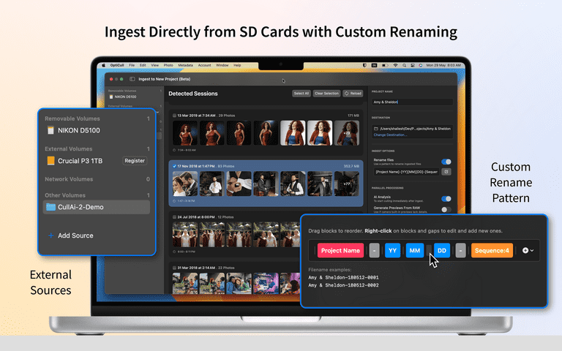Click the Reload button with circular arrow
The width and height of the screenshot is (562, 351).
[x=353, y=94]
